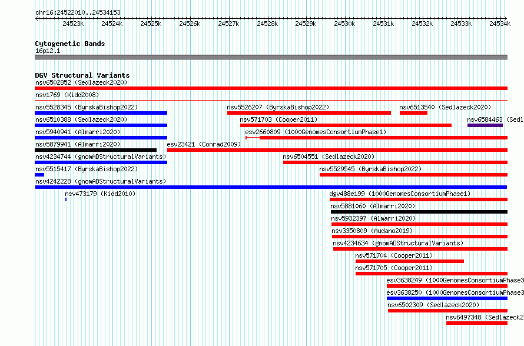Select esv2660809 (1000GenomesConsortiumPhase1) label

316,132
